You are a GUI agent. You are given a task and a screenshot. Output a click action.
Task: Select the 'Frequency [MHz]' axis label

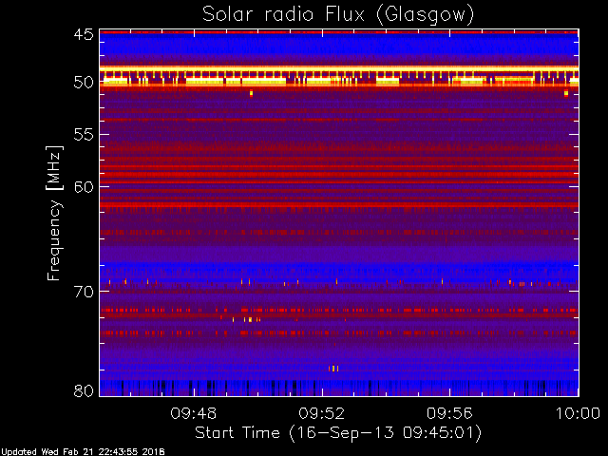[x=54, y=213]
